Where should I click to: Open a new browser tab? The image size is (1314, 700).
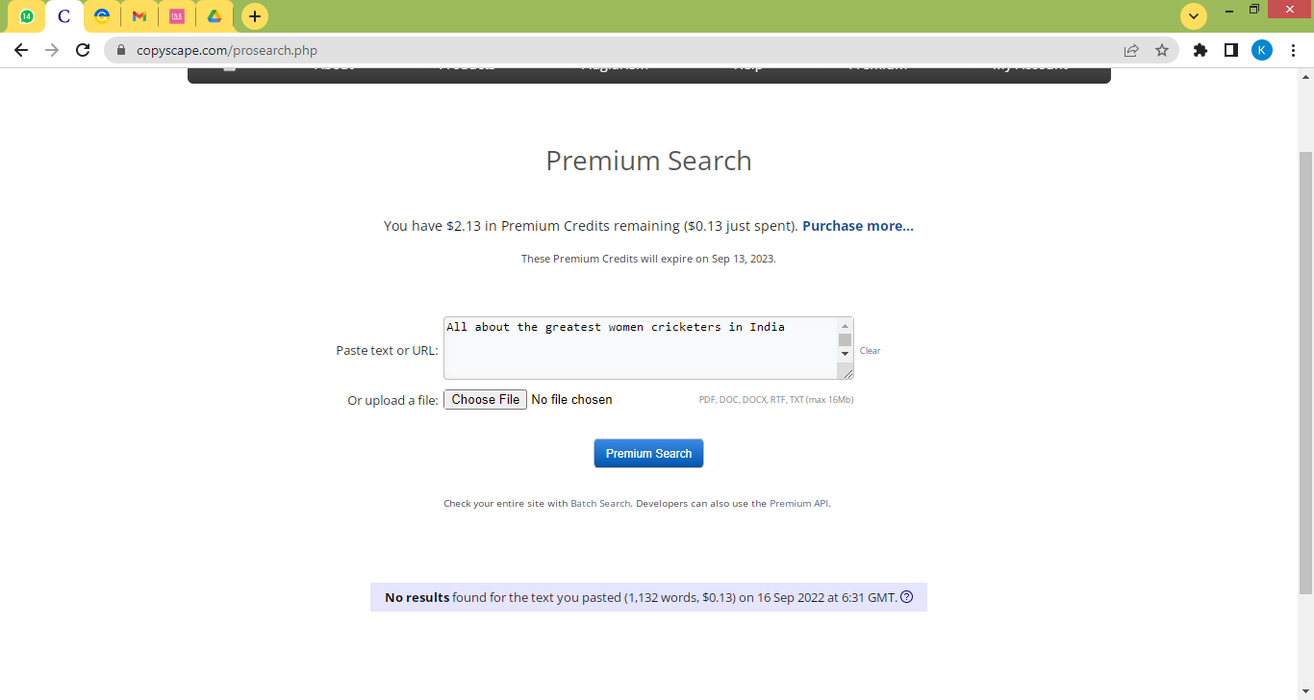[255, 16]
